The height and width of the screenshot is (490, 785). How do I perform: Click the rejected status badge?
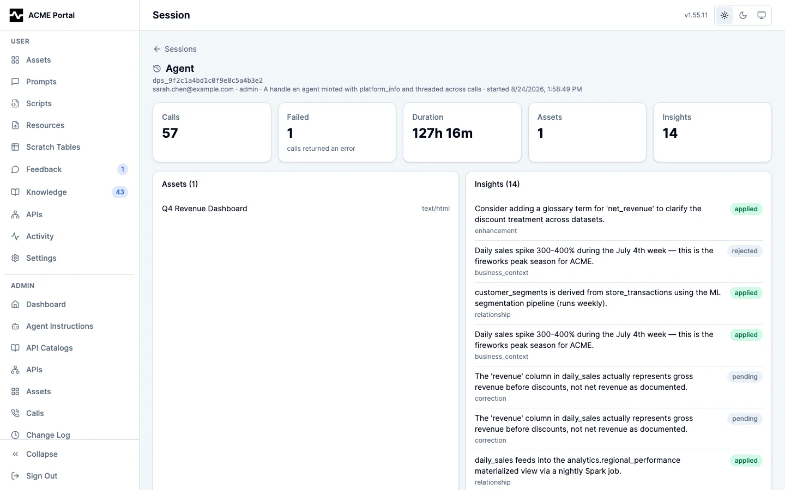(745, 251)
